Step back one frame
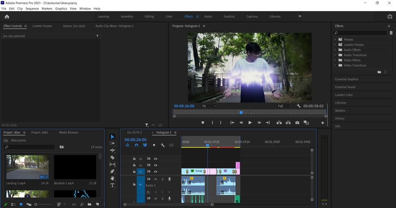The width and height of the screenshot is (396, 208). pyautogui.click(x=241, y=123)
